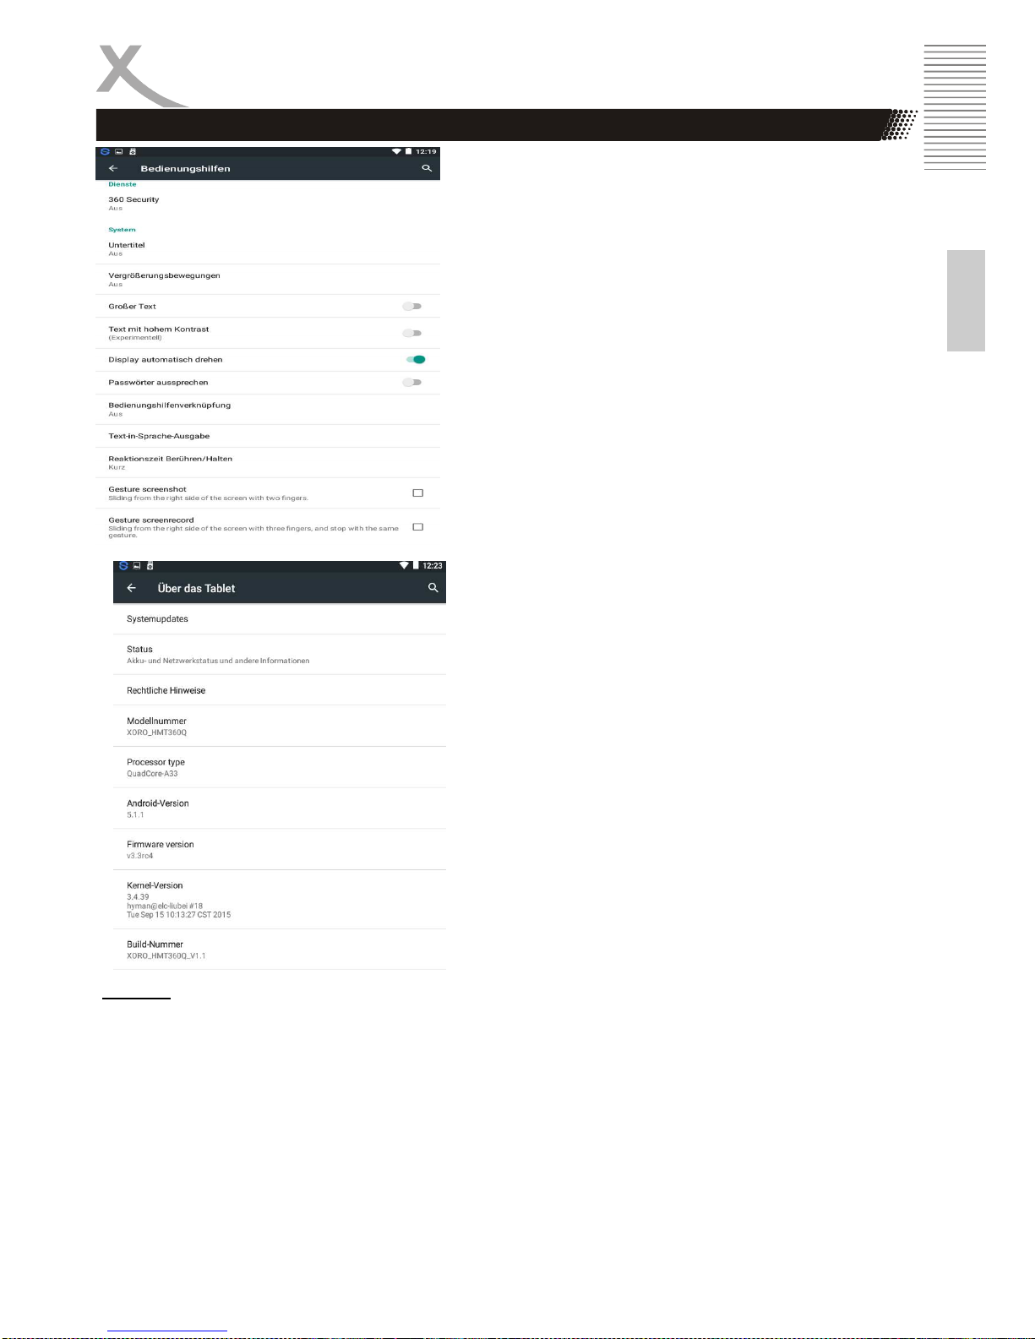Toggle Text mit hohem Kontrast switch
This screenshot has width=1035, height=1339.
[x=412, y=333]
